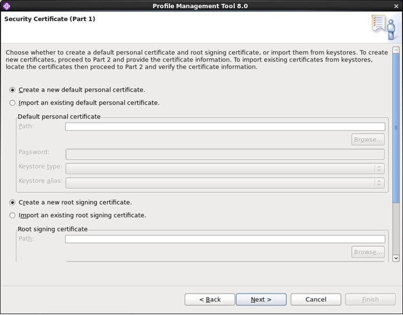Select Create a new default personal certificate
This screenshot has height=315, width=403.
(x=13, y=90)
